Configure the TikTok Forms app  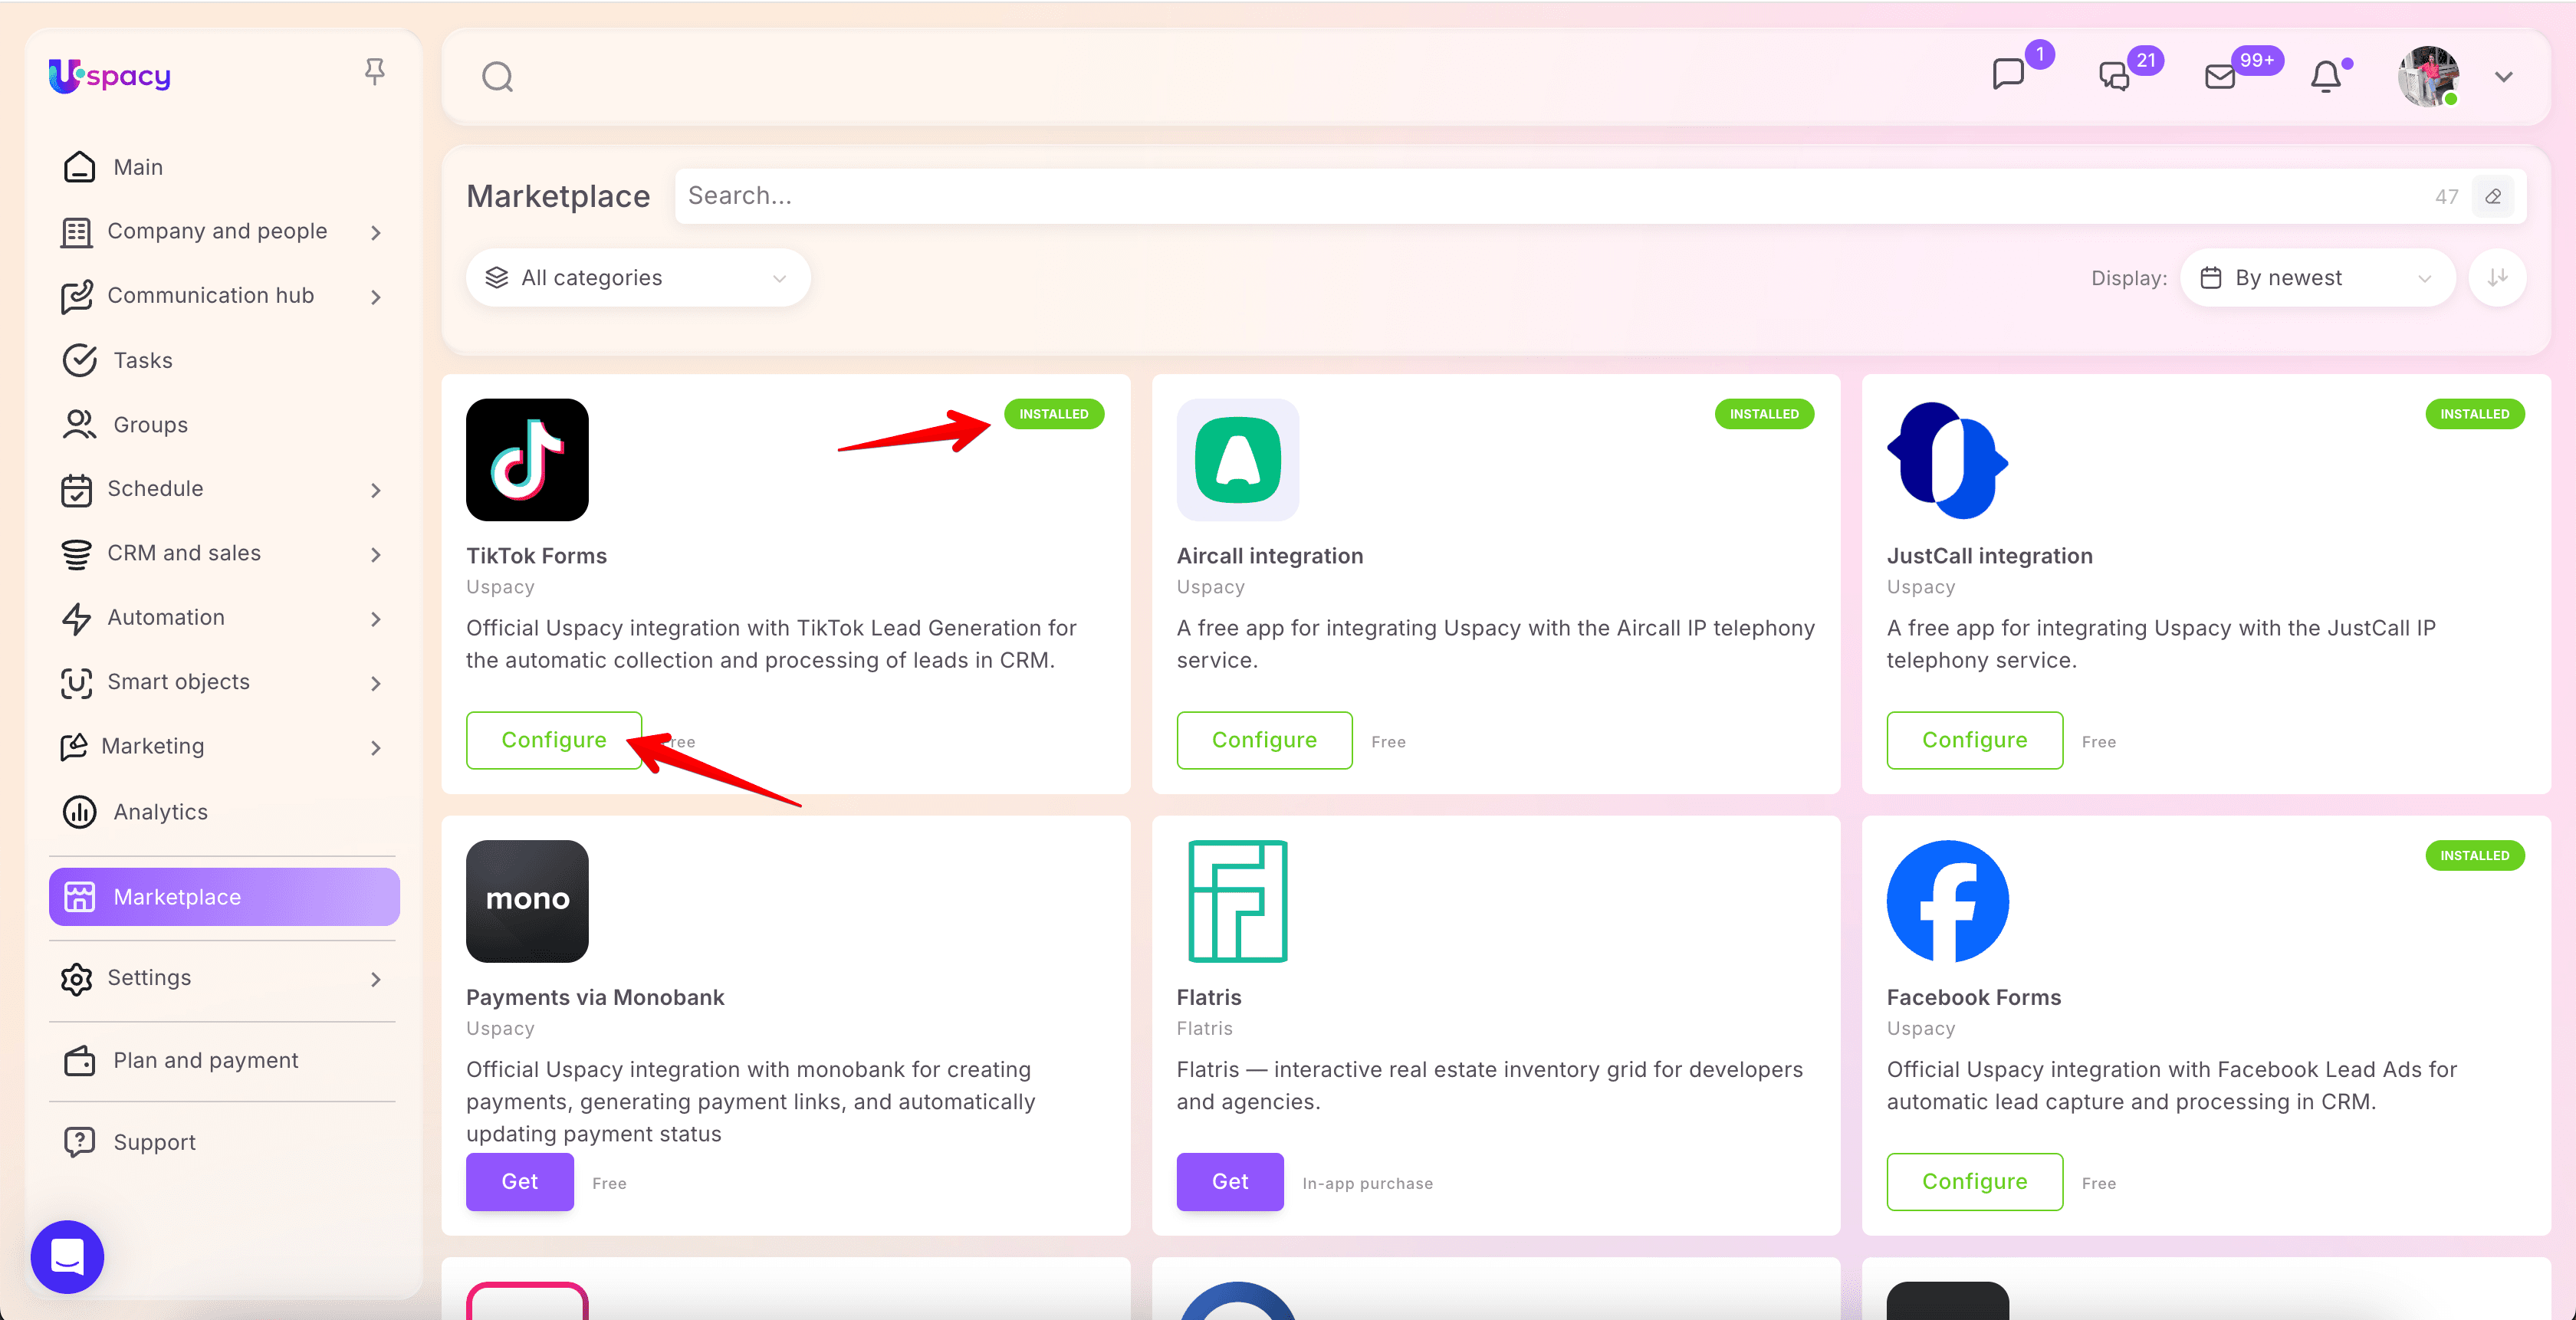pyautogui.click(x=554, y=740)
